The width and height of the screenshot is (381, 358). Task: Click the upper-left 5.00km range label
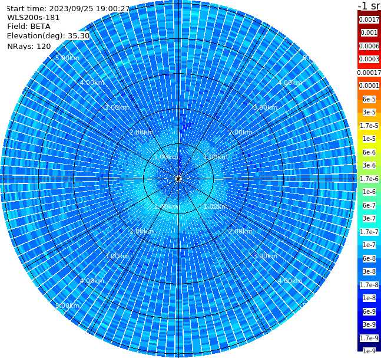click(67, 58)
